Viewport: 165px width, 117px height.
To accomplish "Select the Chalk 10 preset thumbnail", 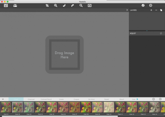I will 109,107.
